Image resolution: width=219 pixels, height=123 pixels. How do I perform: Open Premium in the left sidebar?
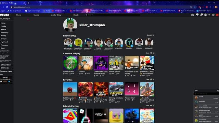point(4,45)
